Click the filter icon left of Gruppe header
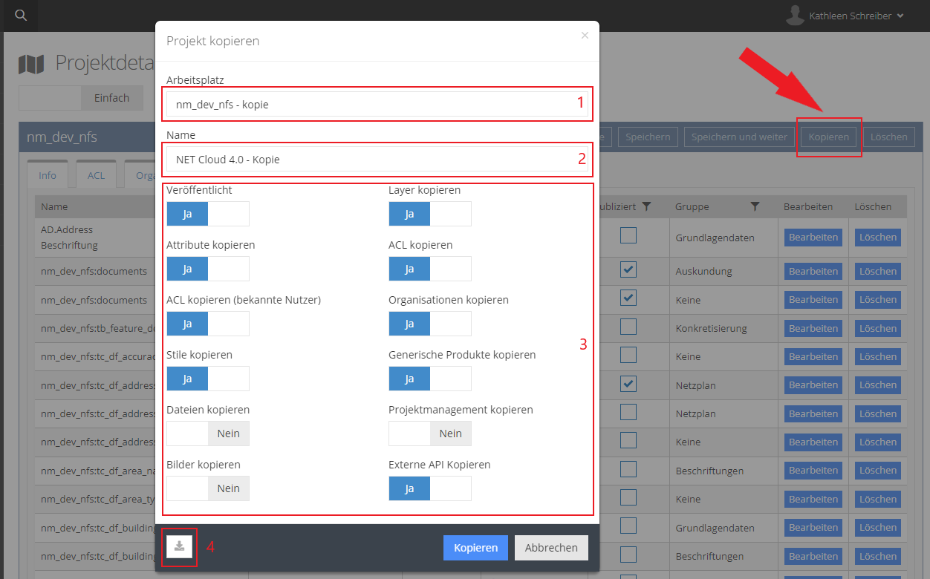Viewport: 930px width, 579px height. point(646,206)
